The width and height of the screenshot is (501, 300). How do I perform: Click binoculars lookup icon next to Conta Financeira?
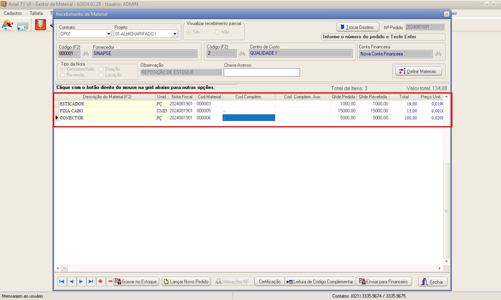point(438,54)
